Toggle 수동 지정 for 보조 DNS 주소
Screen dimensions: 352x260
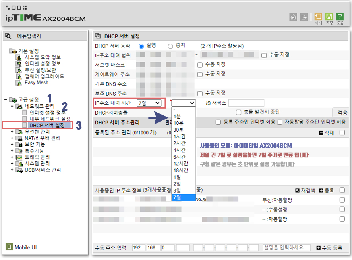[200, 94]
